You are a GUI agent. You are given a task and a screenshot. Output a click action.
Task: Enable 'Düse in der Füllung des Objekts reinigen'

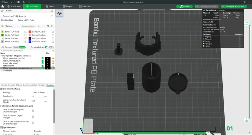click(x=33, y=111)
